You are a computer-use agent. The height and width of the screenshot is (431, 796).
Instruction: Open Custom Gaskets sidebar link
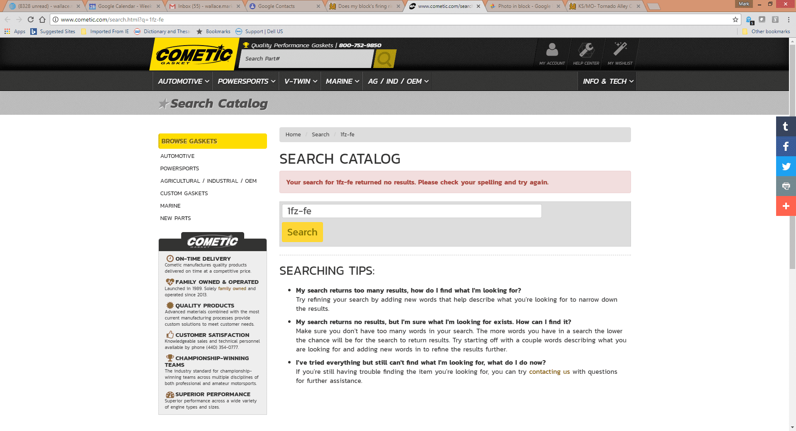pyautogui.click(x=184, y=194)
